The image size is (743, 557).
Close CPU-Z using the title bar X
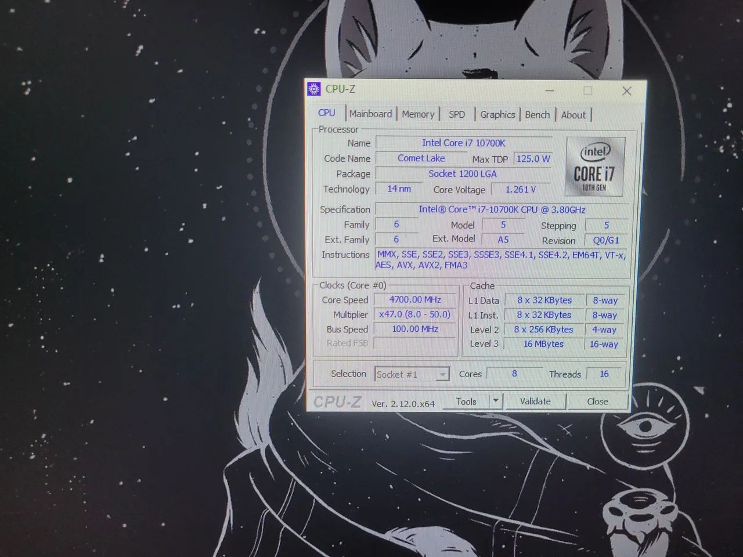pyautogui.click(x=626, y=91)
